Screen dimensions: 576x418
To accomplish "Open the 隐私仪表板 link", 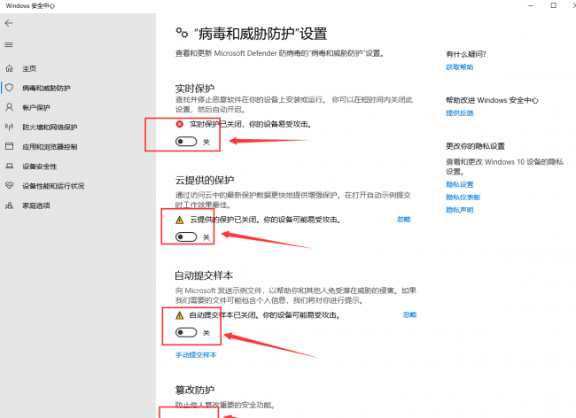I will tap(463, 197).
